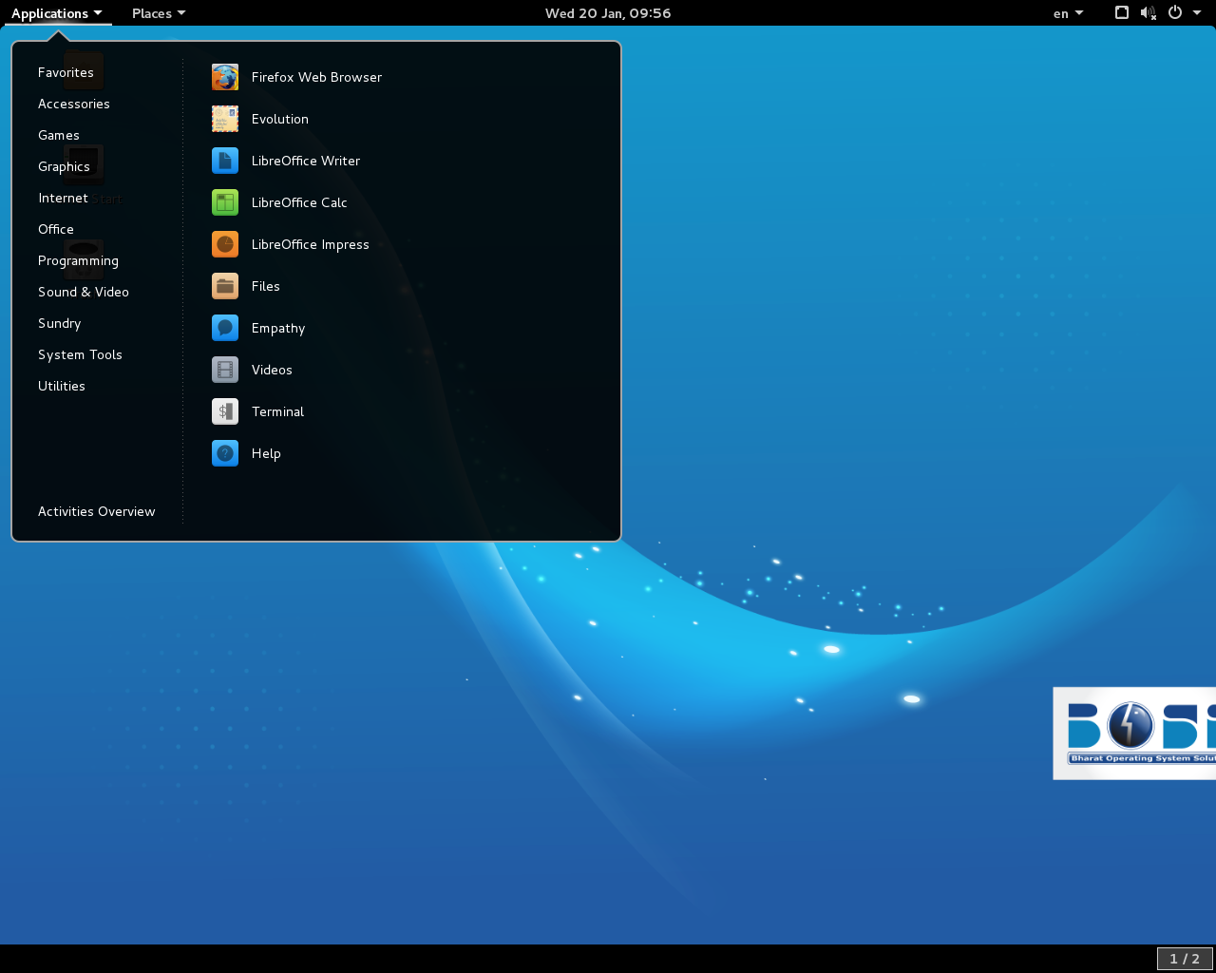Open the clock showing Wed 20 Jan, 09:56
The width and height of the screenshot is (1216, 973).
tap(608, 13)
